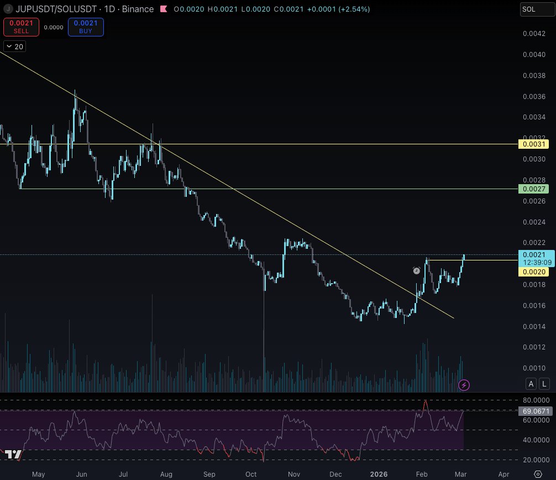Click the red SELL 0.0021 button
Viewport: 556px width, 480px height.
(x=21, y=27)
